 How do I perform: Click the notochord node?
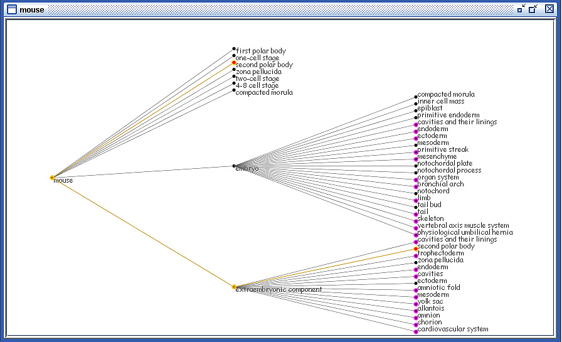coord(416,193)
